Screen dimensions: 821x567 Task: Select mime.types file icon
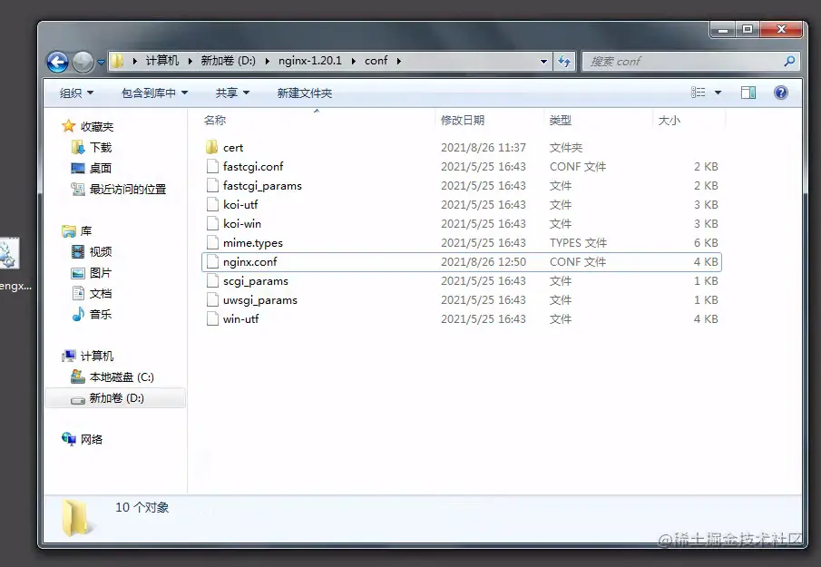[212, 242]
